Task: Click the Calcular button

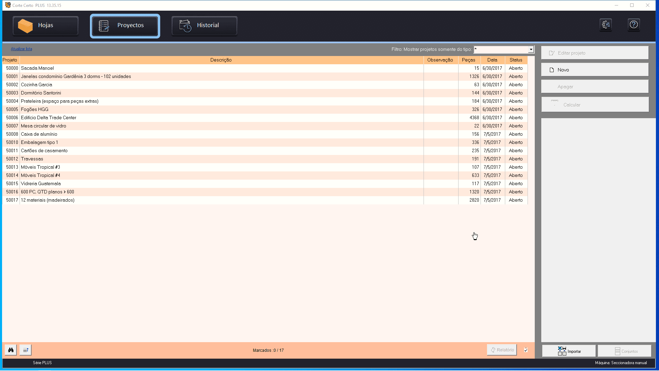Action: (595, 105)
